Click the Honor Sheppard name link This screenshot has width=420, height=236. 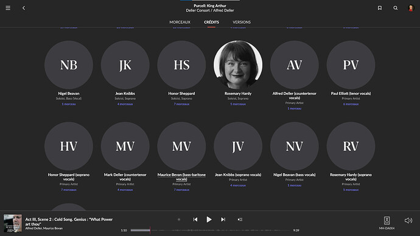pos(181,94)
